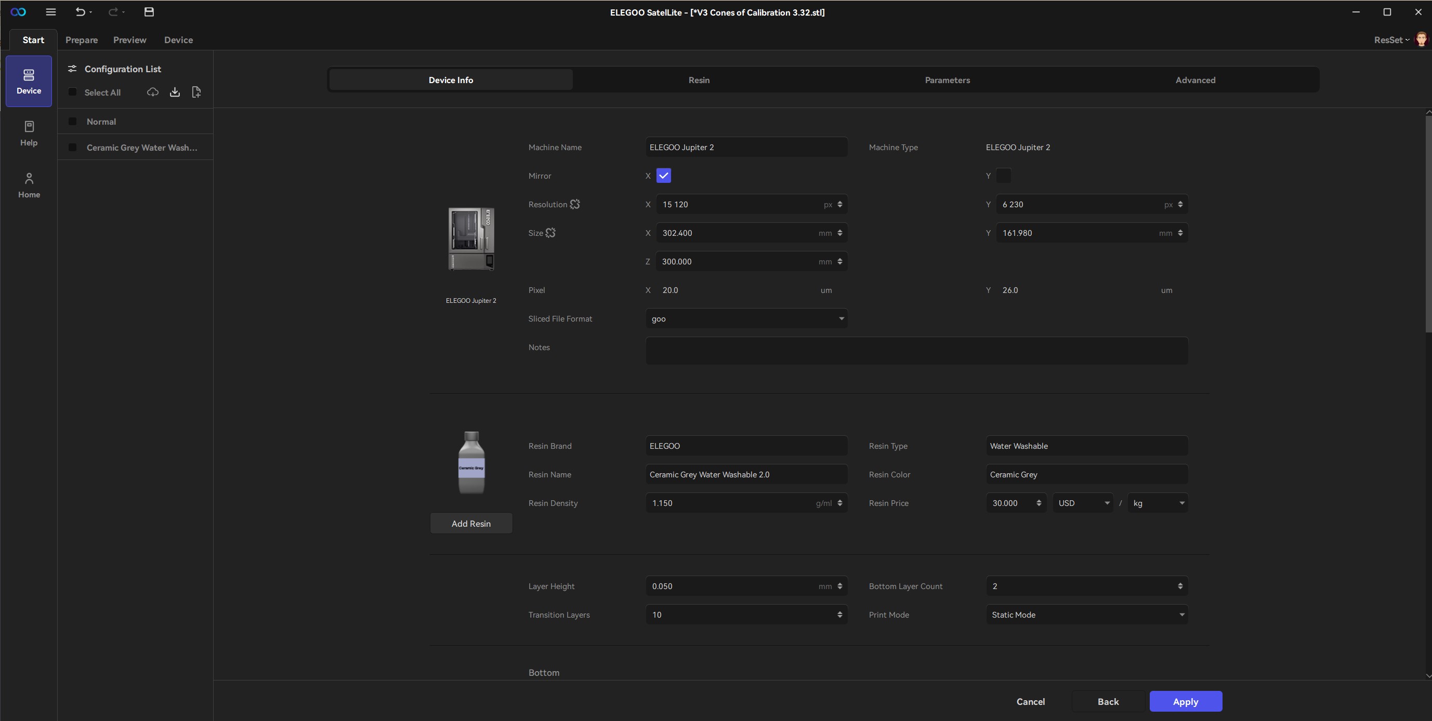This screenshot has height=721, width=1432.
Task: Click the vertical scrollbar on the right
Action: click(1428, 224)
